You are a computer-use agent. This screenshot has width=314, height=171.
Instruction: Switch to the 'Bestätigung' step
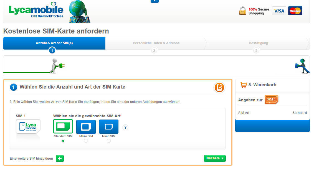[x=258, y=43]
